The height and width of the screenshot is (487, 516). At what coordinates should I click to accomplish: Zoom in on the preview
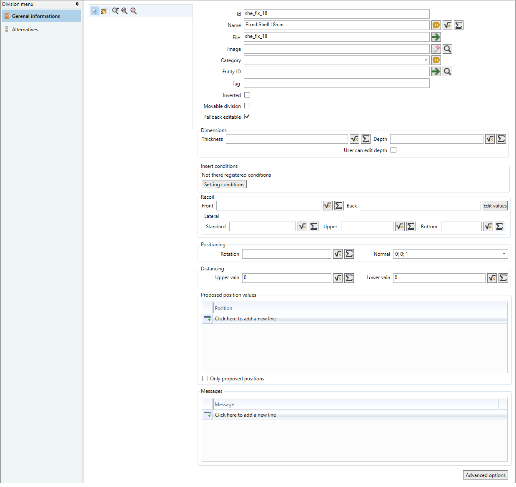point(115,11)
